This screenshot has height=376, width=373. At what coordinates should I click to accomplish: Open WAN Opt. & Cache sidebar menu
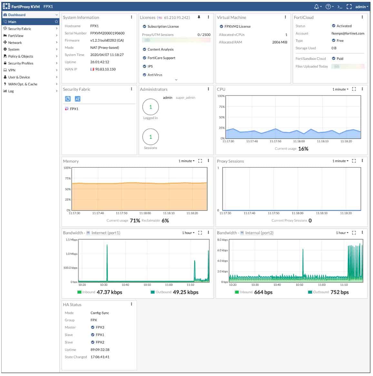30,84
